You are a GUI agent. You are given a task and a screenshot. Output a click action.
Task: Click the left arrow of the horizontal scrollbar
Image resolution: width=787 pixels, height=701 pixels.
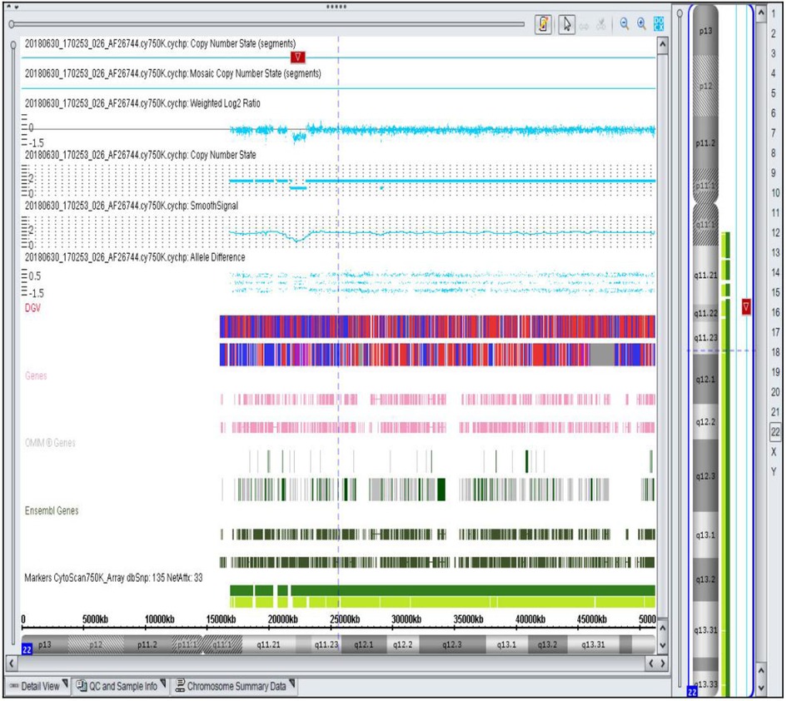[x=12, y=663]
